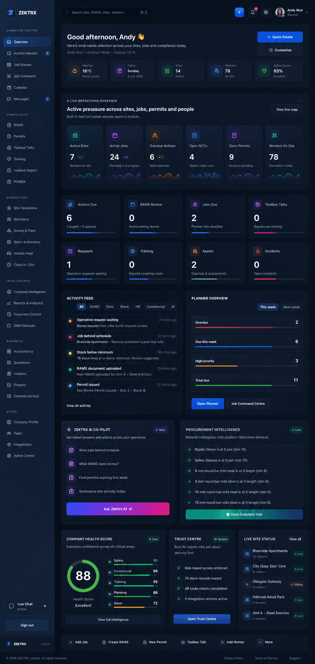Click Live Chat in sidebar

[x=26, y=606]
